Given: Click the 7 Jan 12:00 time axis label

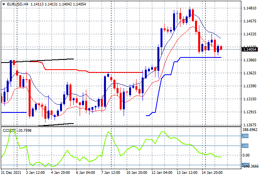Looking at the screenshot, I should [x=111, y=173].
